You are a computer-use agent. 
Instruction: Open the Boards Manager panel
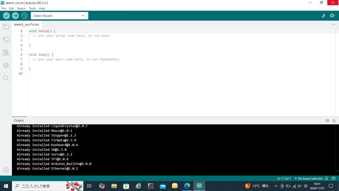[x=6, y=40]
